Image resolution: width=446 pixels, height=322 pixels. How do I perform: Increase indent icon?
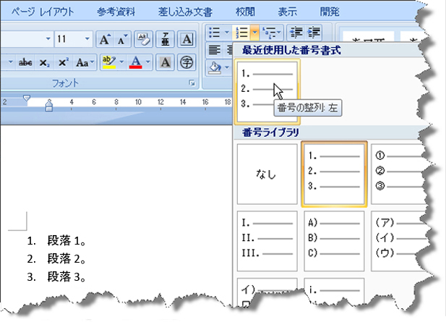pyautogui.click(x=314, y=33)
